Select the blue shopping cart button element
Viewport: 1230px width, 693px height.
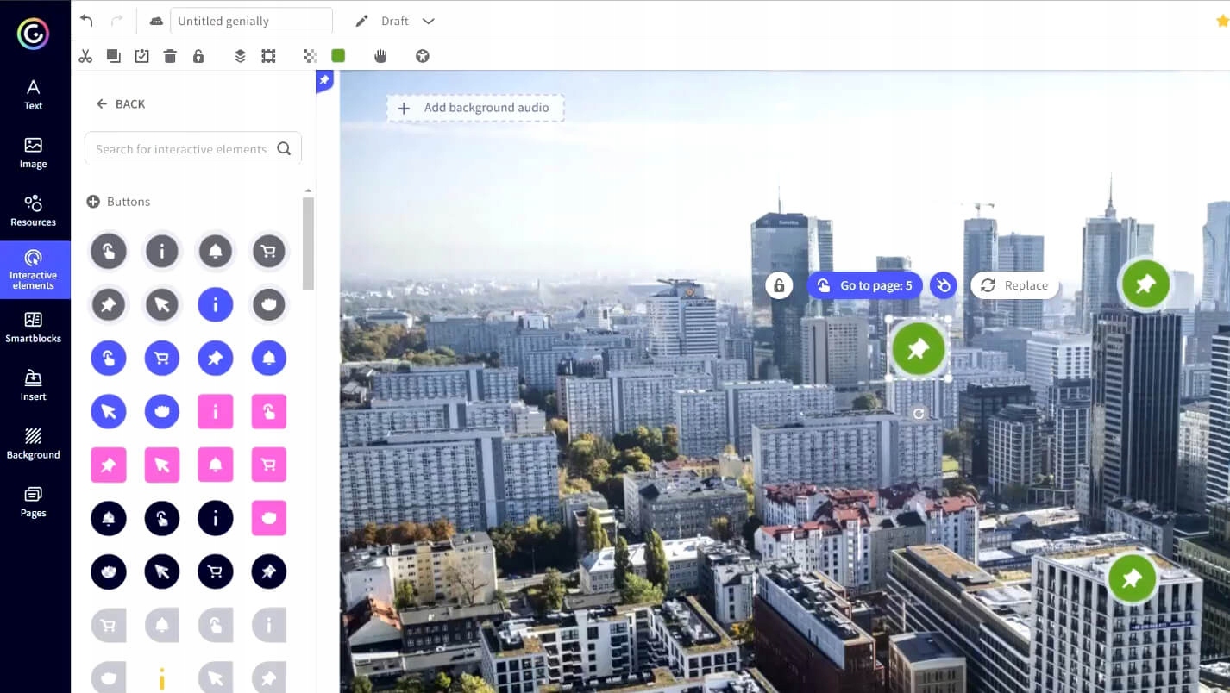[162, 359]
